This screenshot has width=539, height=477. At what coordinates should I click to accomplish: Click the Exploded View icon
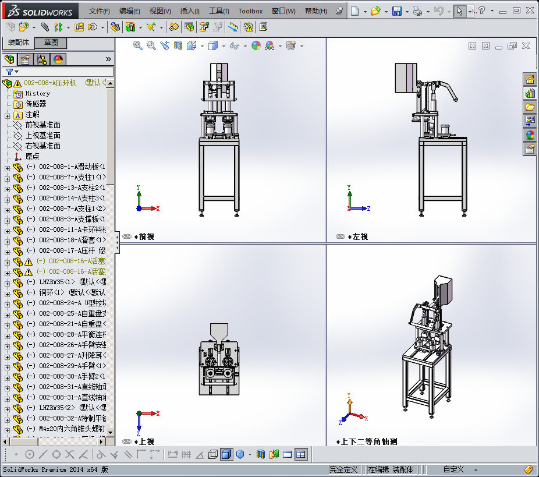204,27
